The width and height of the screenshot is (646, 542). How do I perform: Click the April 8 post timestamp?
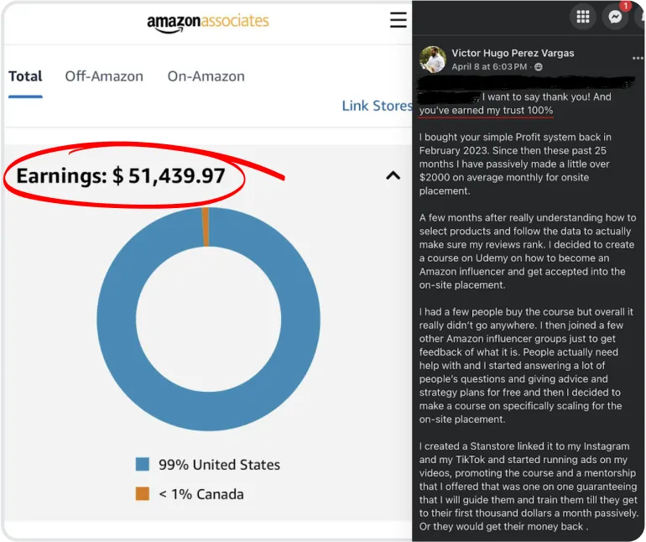pyautogui.click(x=489, y=67)
